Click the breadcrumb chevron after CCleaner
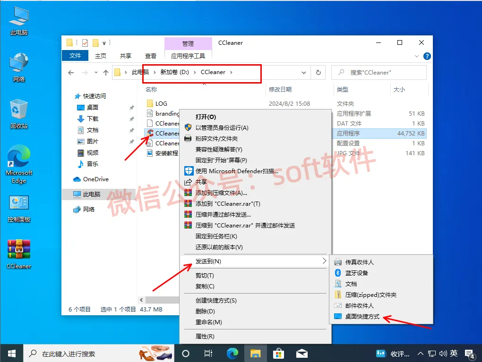This screenshot has width=482, height=362. pos(231,72)
